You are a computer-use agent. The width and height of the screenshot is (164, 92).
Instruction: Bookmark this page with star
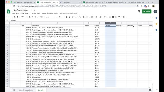point(137,6)
